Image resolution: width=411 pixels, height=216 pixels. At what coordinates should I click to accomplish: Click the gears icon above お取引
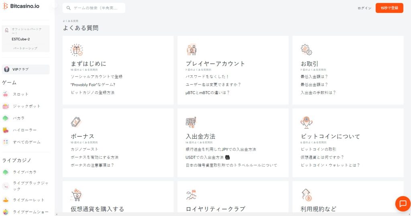pos(306,50)
